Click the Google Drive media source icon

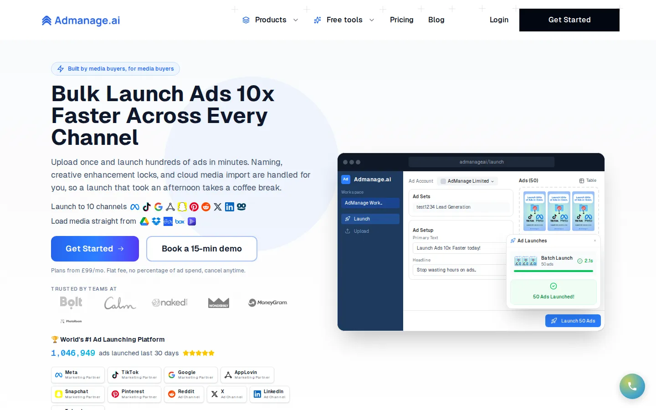[x=144, y=221]
